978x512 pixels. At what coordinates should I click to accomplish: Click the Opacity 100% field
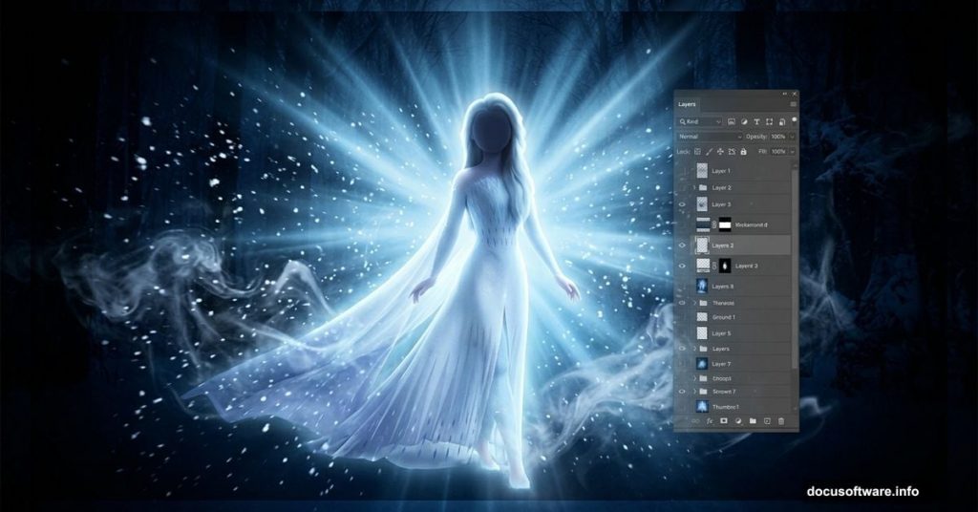778,137
